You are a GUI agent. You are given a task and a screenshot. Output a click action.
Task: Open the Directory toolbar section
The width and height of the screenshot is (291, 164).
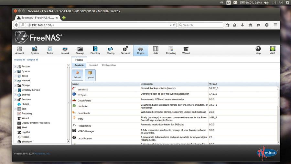tap(95, 50)
